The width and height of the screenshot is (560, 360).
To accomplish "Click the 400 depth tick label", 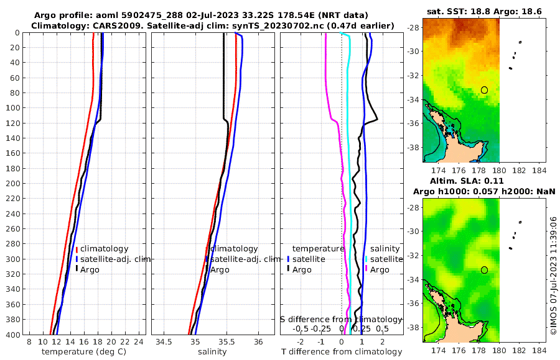I will (13, 335).
